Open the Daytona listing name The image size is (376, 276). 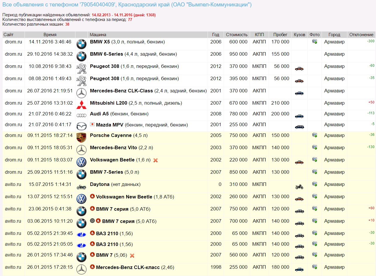pyautogui.click(x=100, y=184)
